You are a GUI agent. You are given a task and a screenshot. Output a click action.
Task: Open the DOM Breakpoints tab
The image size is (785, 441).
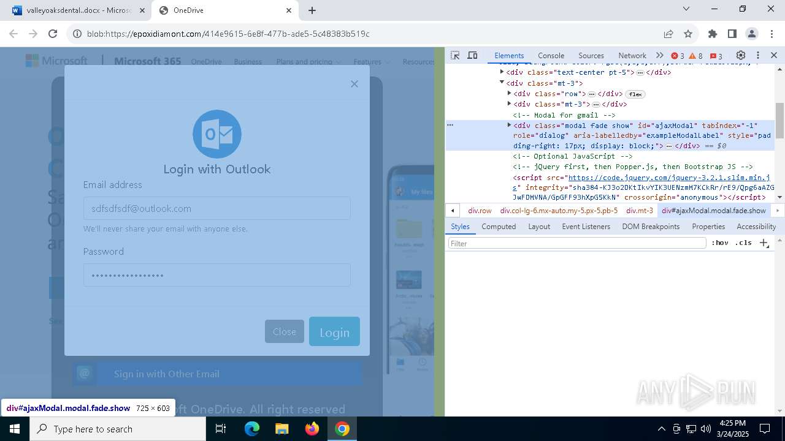point(651,227)
